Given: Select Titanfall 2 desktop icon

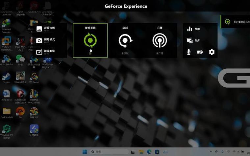Looking at the screenshot, I should (20, 78).
